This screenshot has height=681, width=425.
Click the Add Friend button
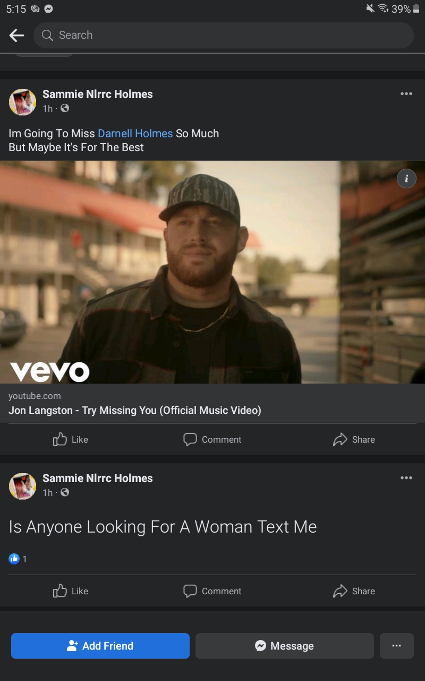pyautogui.click(x=100, y=646)
